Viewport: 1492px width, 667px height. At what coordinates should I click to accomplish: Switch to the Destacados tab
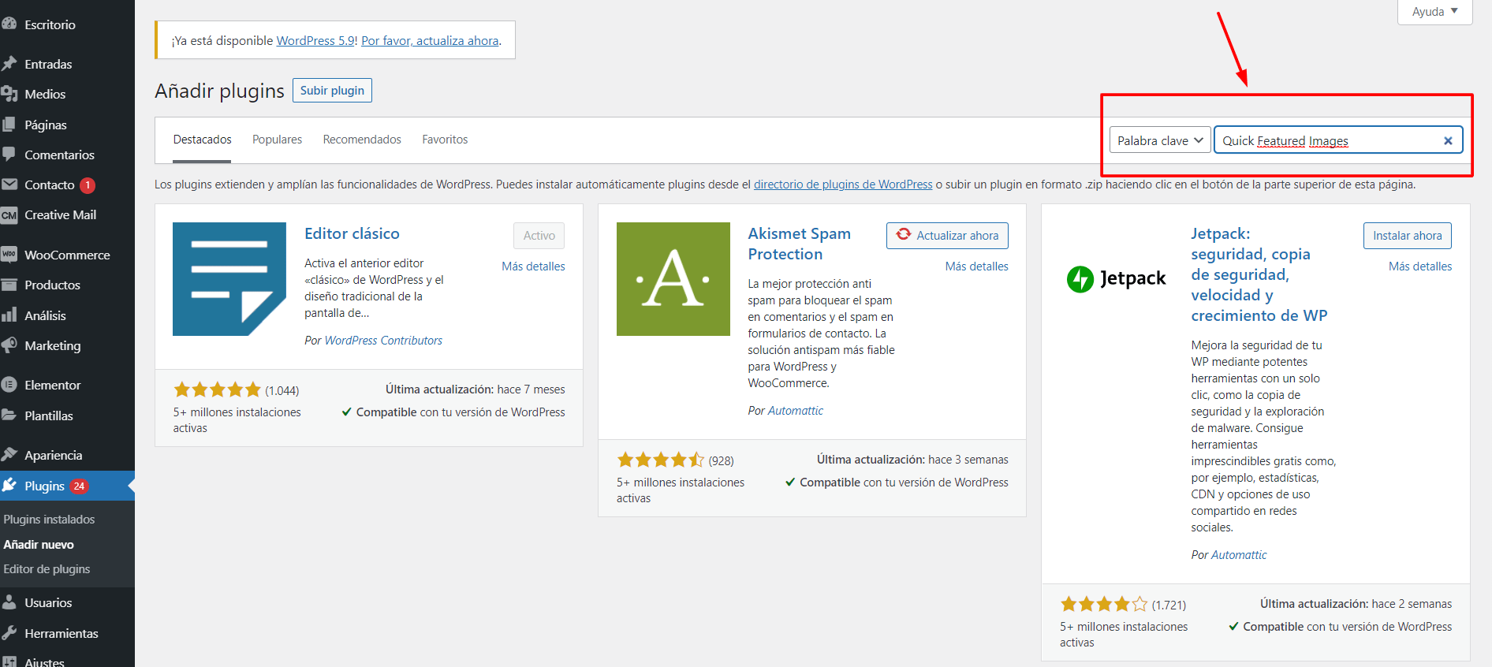point(203,140)
